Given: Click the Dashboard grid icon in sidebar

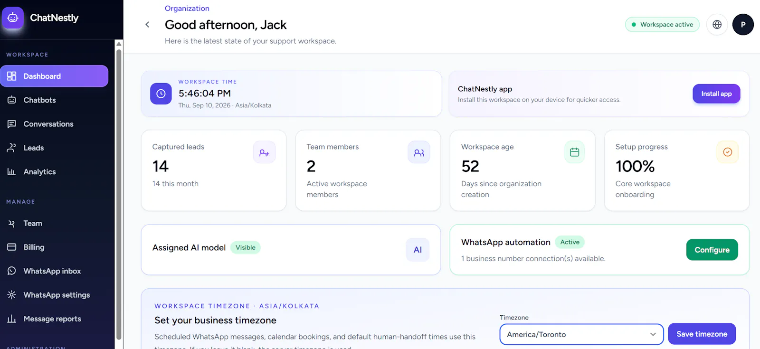Looking at the screenshot, I should (12, 76).
